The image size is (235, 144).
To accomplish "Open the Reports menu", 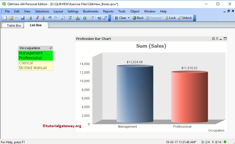I will coord(108,11).
